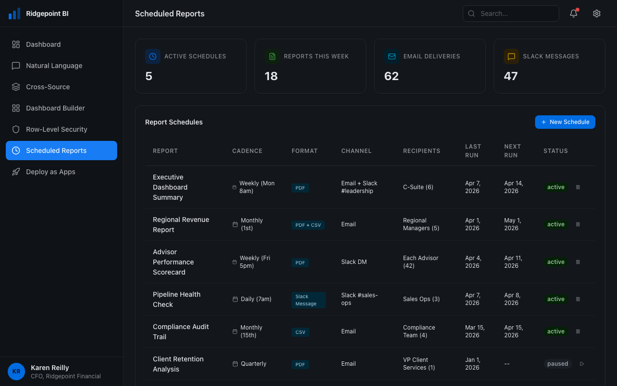The image size is (617, 386).
Task: Resume the paused Client Retention Analysis report
Action: 582,364
